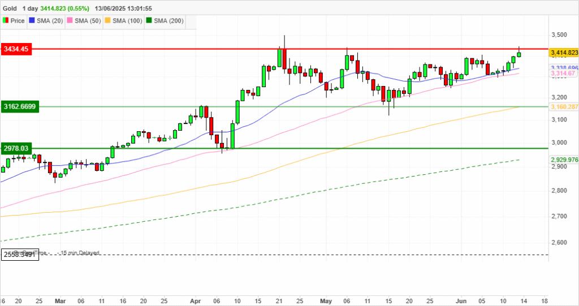Toggle the SMA (20) legend entry

[46, 21]
